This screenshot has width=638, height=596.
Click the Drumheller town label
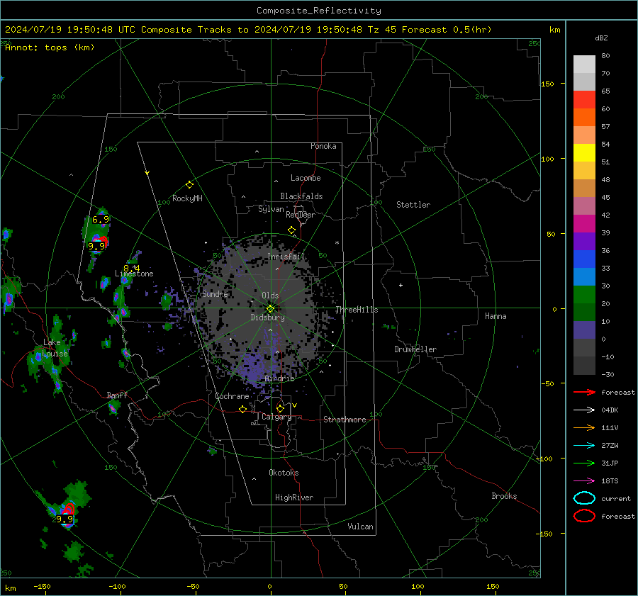pos(415,349)
